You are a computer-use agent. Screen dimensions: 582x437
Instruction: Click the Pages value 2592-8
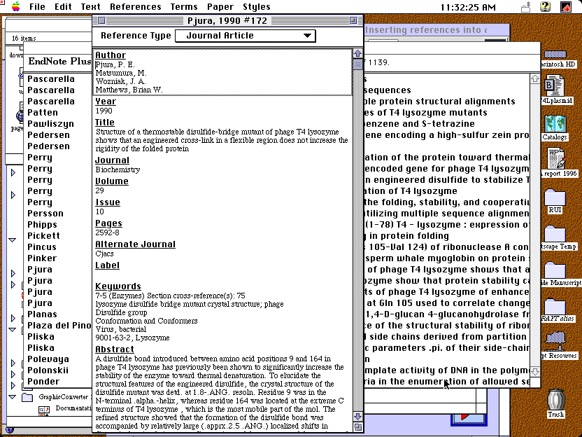click(x=107, y=233)
